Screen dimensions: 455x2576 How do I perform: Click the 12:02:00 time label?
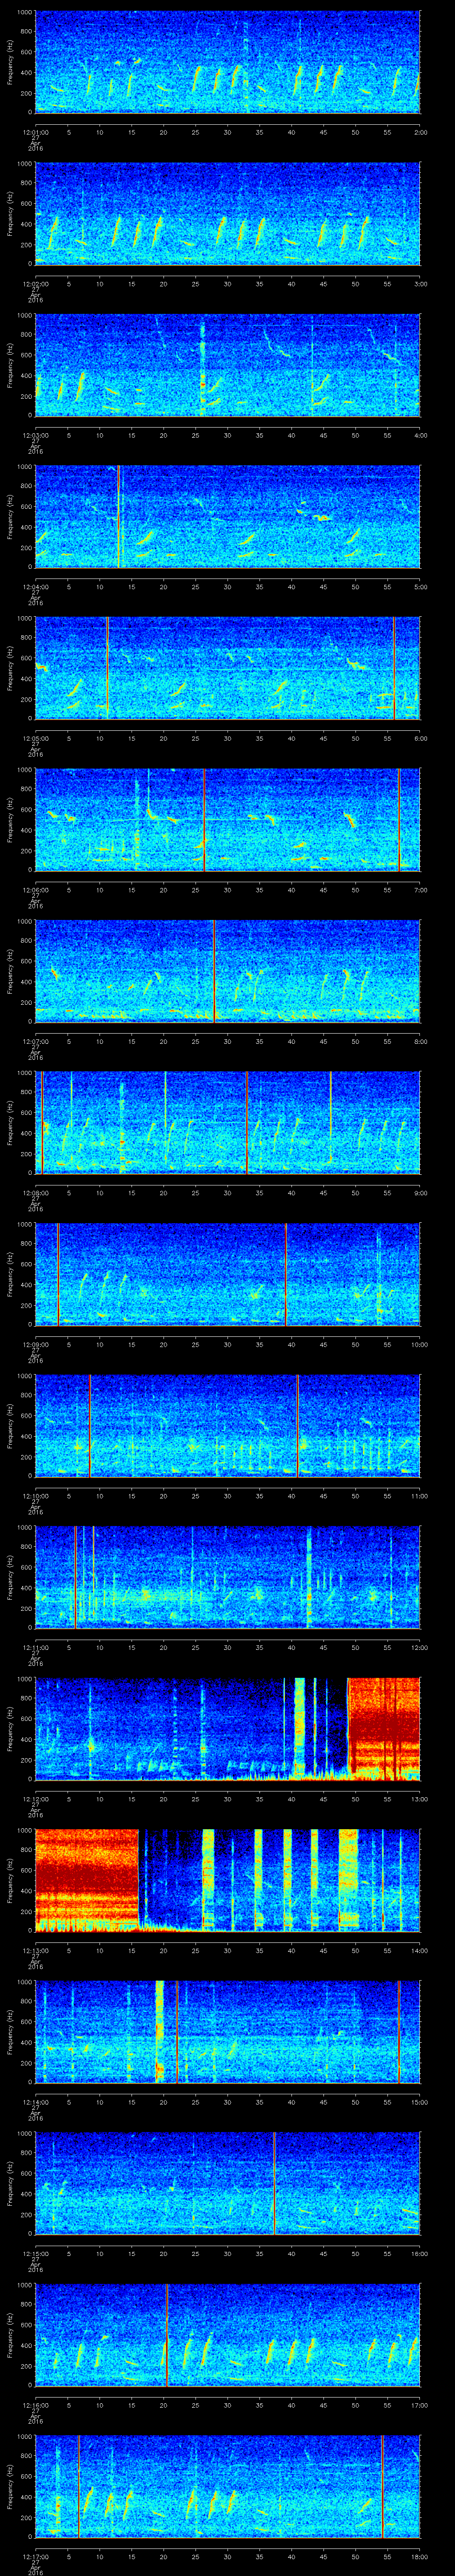click(x=36, y=284)
